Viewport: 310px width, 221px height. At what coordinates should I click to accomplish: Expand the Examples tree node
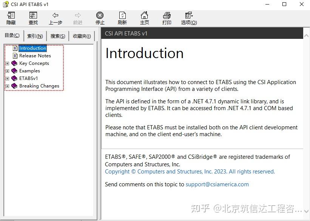pyautogui.click(x=8, y=71)
